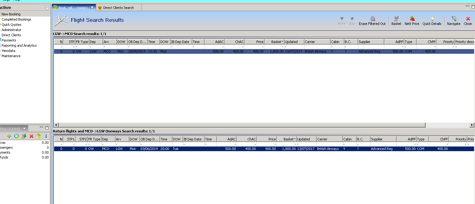This screenshot has height=204, width=475.
Task: Click Price column header in top table
Action: click(254, 42)
